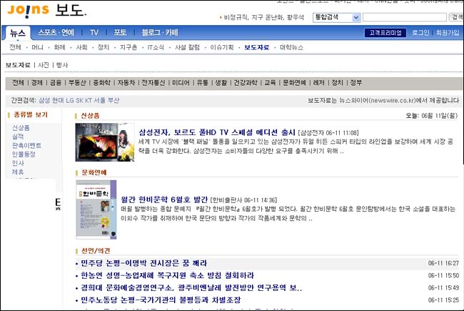Open the 통합검색 search type dropdown
The width and height of the screenshot is (464, 311).
coord(337,17)
